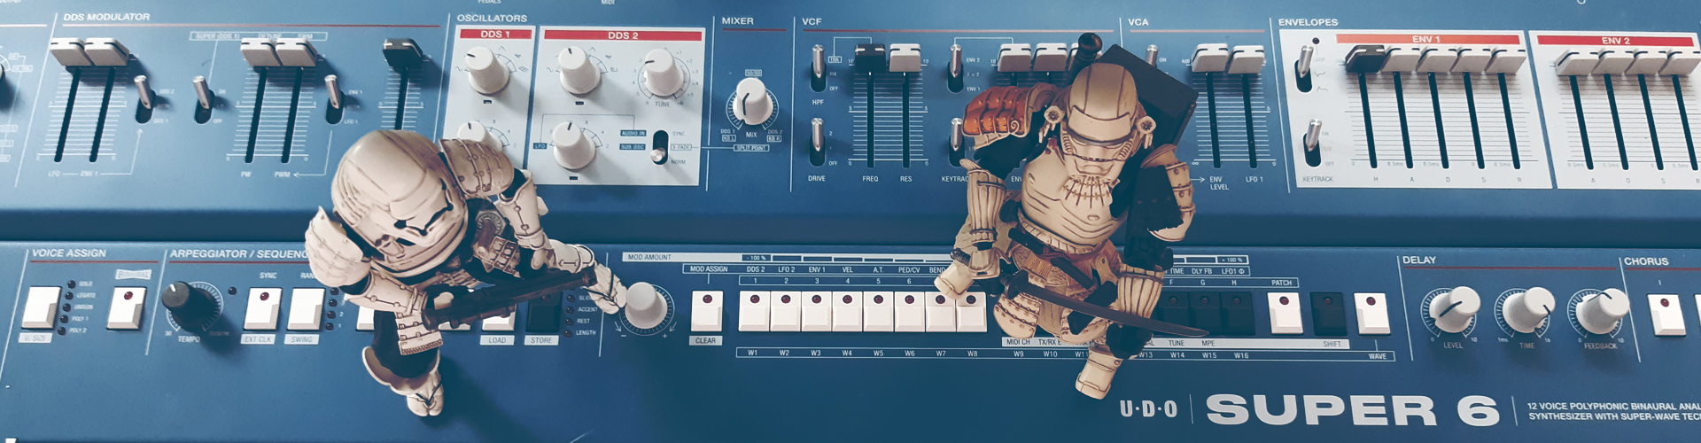Image resolution: width=1701 pixels, height=443 pixels.
Task: Tap matrix button 1 (DDS 2 / W1)
Action: (x=754, y=310)
